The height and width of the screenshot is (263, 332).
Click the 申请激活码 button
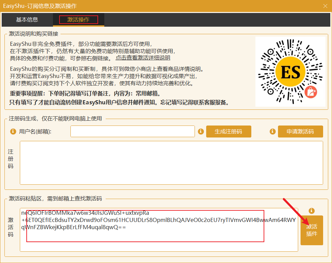pyautogui.click(x=301, y=131)
